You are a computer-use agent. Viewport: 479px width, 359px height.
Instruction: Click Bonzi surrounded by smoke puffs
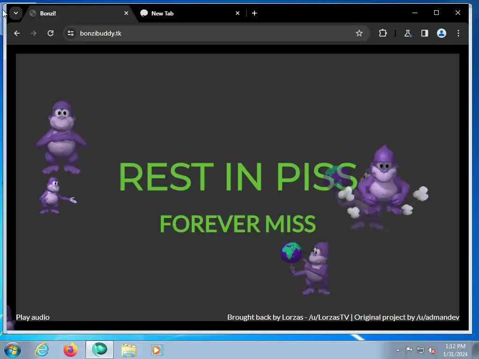(384, 183)
